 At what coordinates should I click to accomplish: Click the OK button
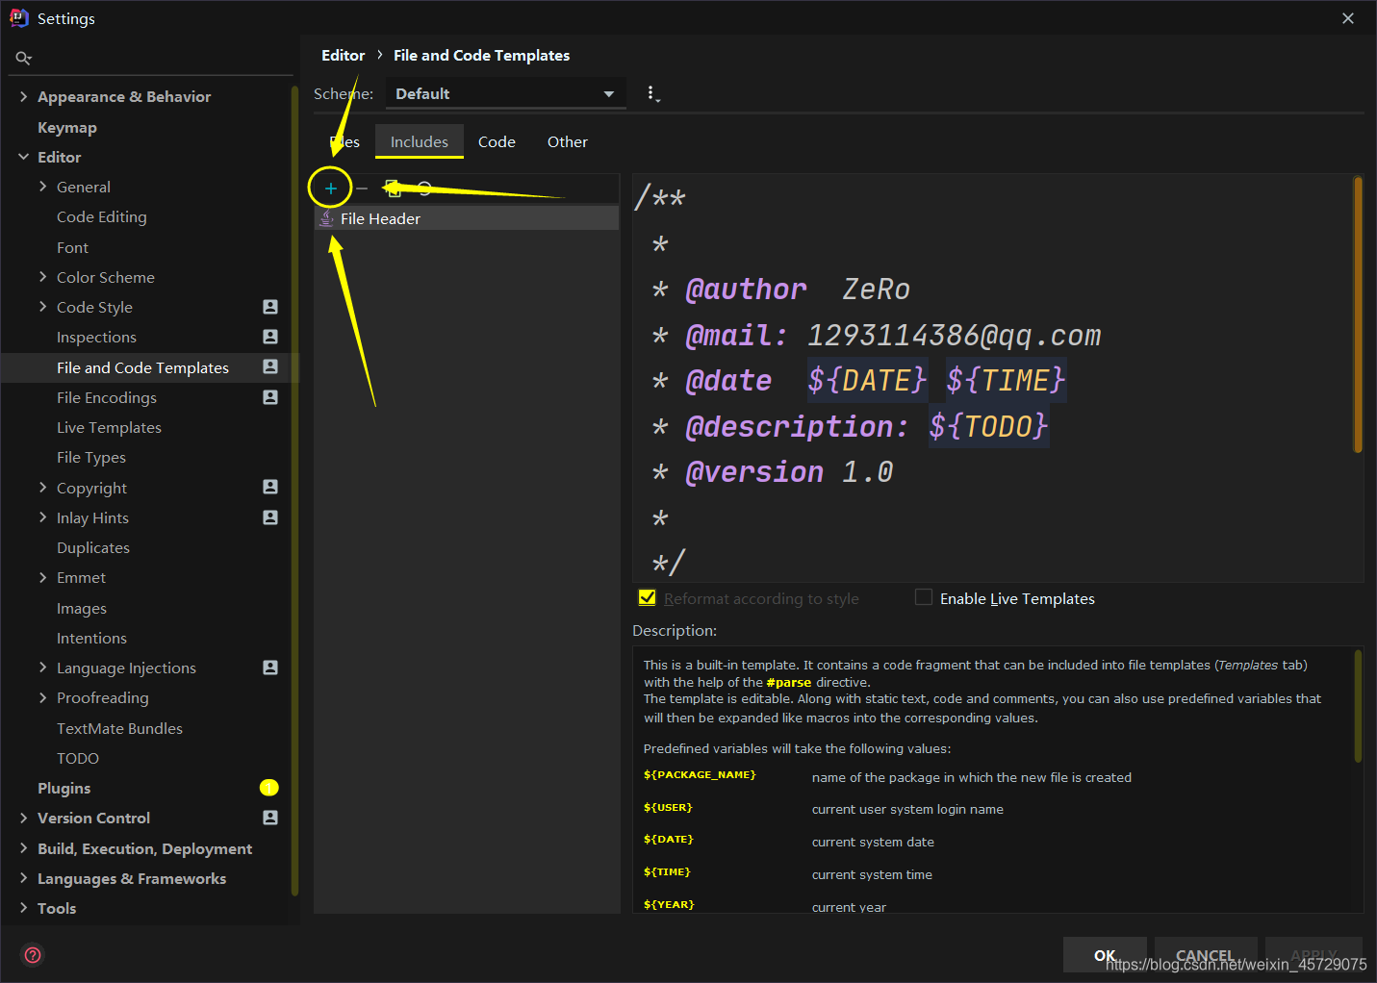click(x=1105, y=955)
